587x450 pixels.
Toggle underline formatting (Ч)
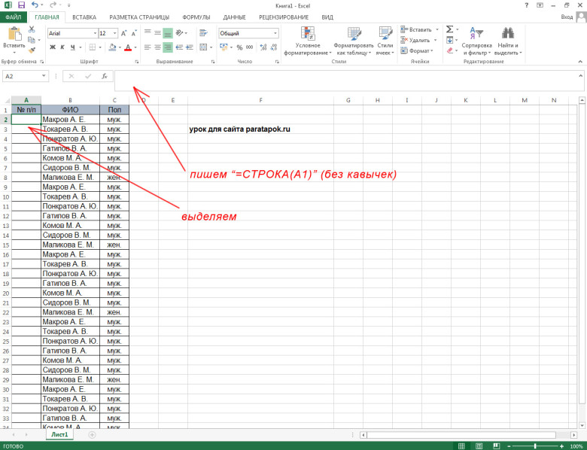(73, 47)
